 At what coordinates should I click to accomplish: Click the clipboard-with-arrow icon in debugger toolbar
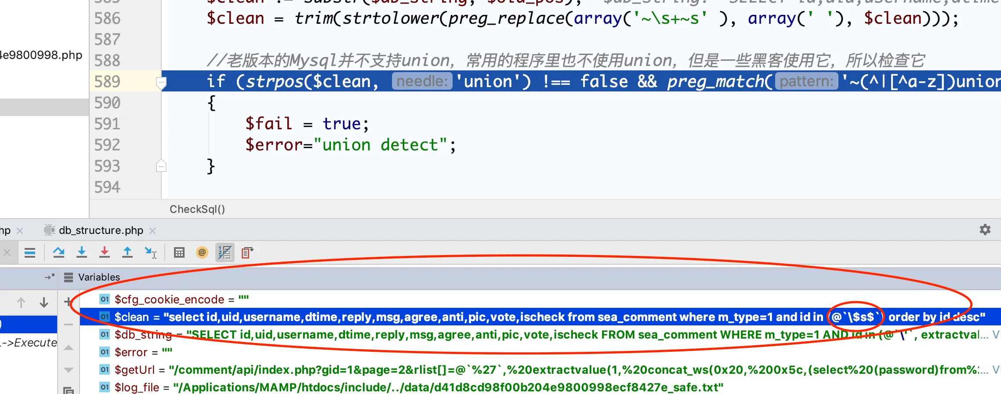pyautogui.click(x=247, y=252)
